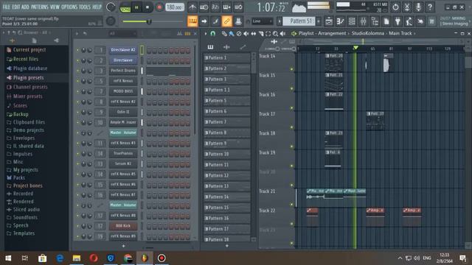This screenshot has height=265, width=472.
Task: Select the MODO BASS channel button
Action: pos(123,91)
